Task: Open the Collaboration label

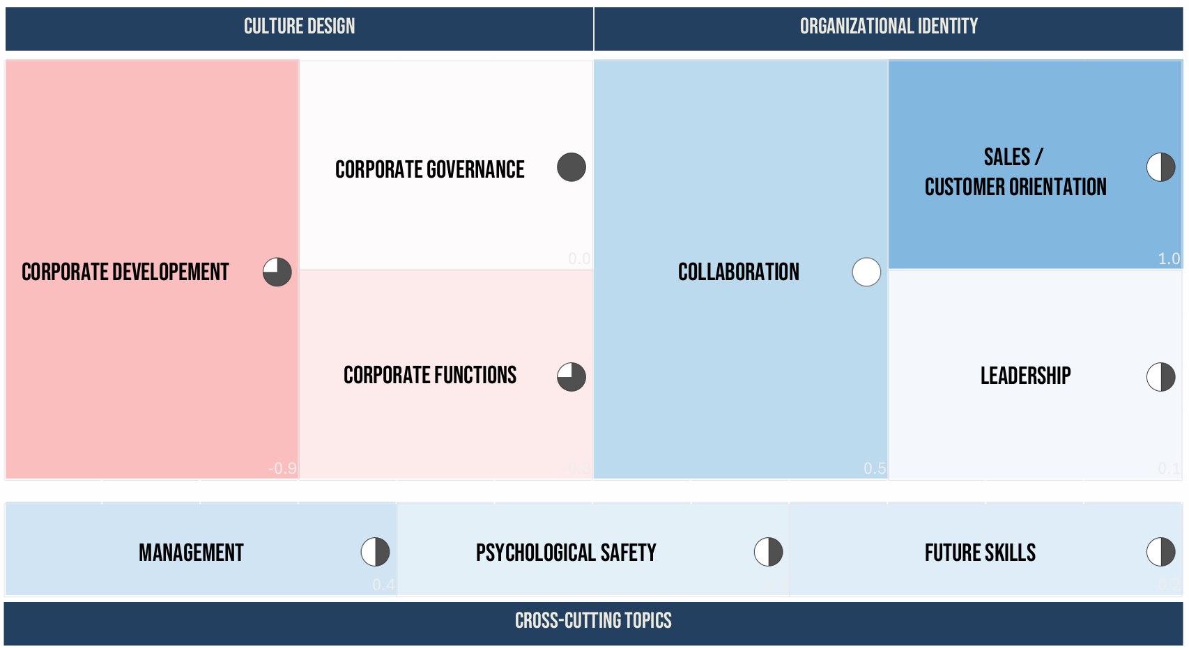Action: pos(739,272)
